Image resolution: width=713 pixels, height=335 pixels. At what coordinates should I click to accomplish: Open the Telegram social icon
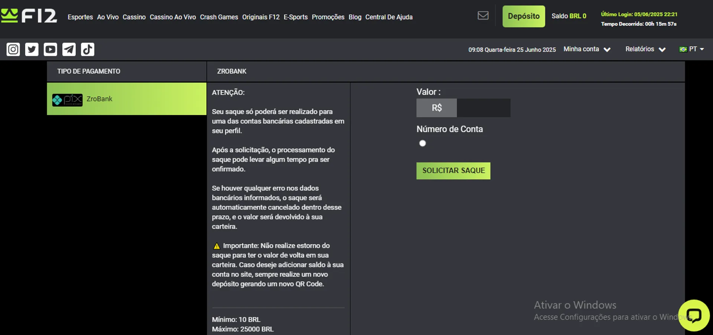coord(69,49)
